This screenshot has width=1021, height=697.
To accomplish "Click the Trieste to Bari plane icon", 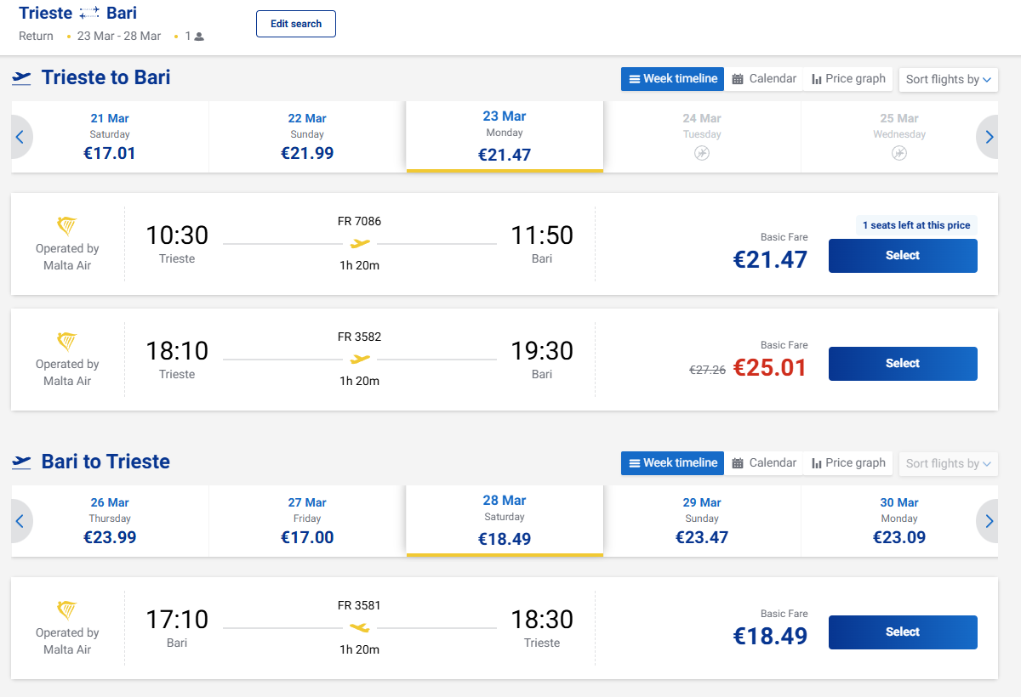I will click(22, 78).
